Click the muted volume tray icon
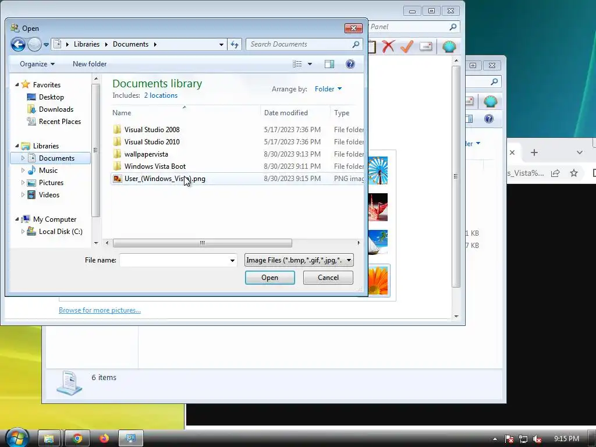 537,439
